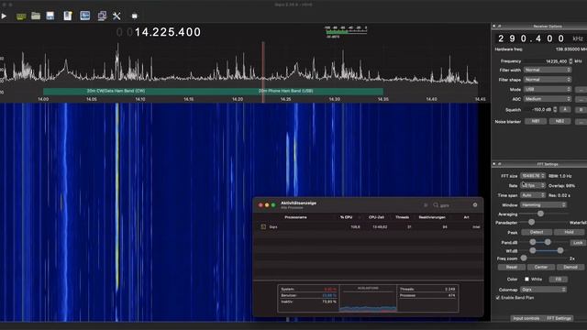Viewport: 587px width, 330px height.
Task: Open the Filter width dropdown
Action: [548, 70]
